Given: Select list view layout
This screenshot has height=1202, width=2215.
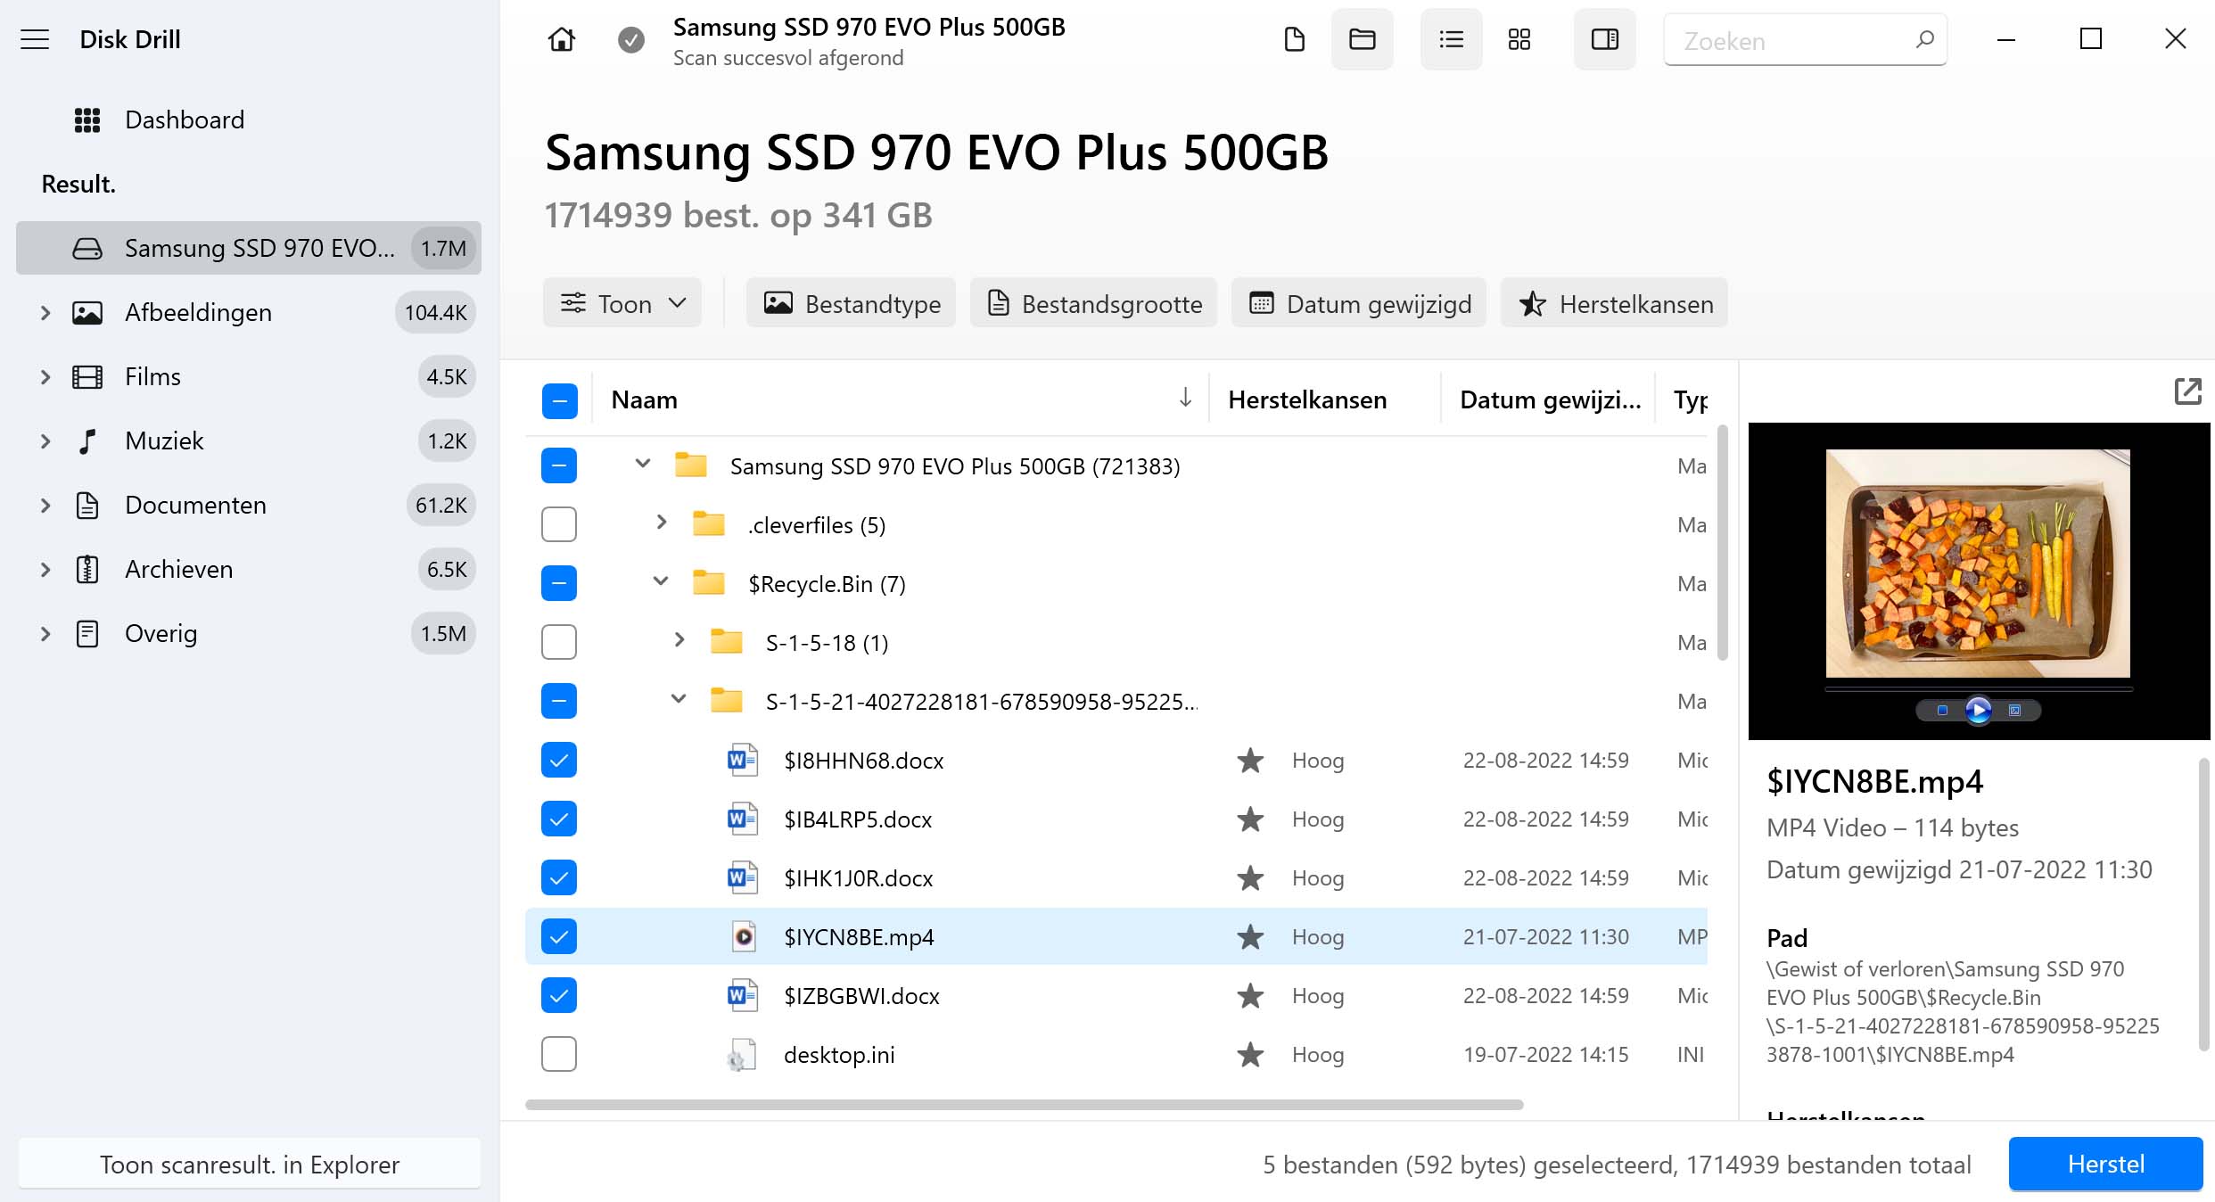Looking at the screenshot, I should click(x=1451, y=39).
